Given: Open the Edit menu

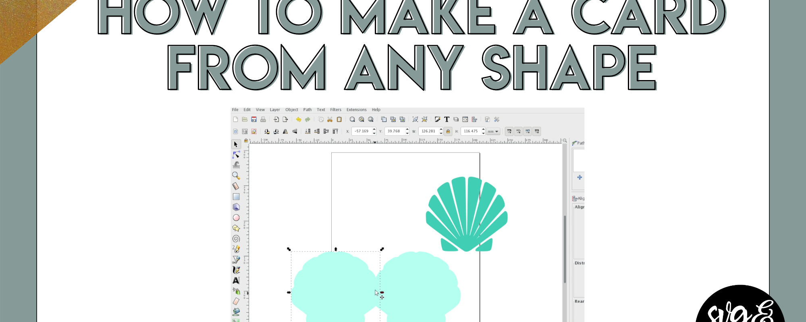Looking at the screenshot, I should point(247,109).
